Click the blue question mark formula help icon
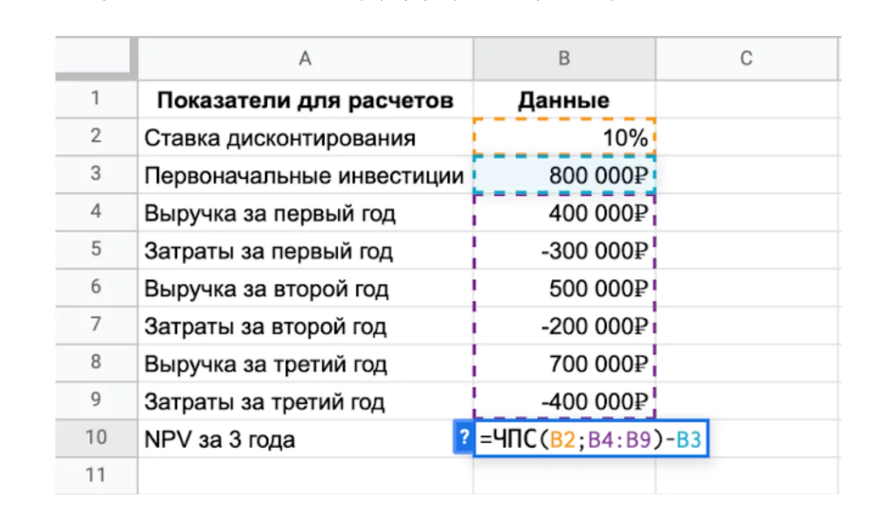The width and height of the screenshot is (881, 530). pyautogui.click(x=463, y=438)
